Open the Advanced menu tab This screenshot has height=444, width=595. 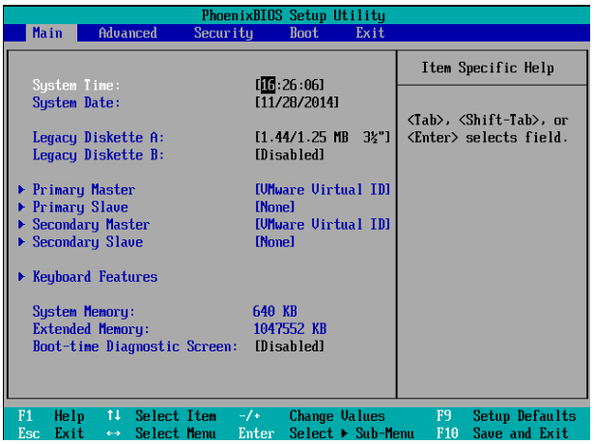tap(127, 33)
